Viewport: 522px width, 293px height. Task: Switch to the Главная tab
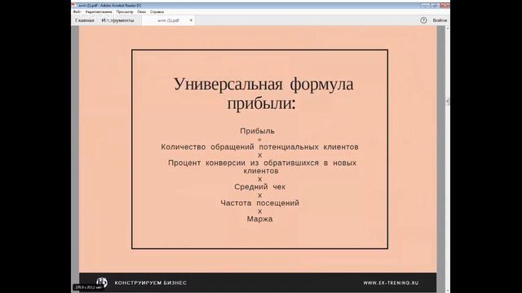point(85,20)
